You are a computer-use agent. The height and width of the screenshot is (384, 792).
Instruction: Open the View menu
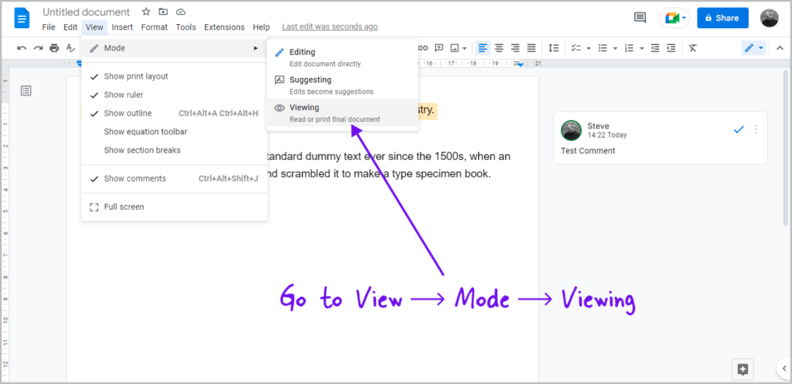95,27
